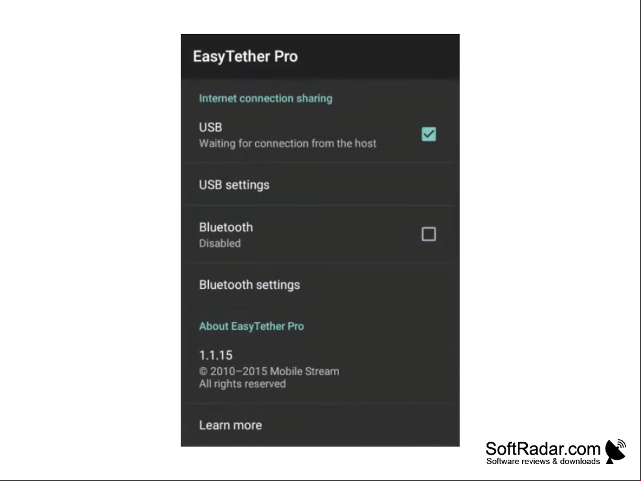Click the Waiting for connection status text
This screenshot has height=481, width=641.
(288, 143)
